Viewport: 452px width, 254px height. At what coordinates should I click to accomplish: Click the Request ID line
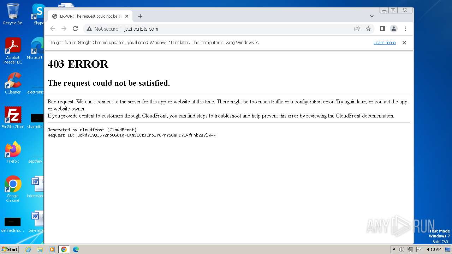click(131, 135)
